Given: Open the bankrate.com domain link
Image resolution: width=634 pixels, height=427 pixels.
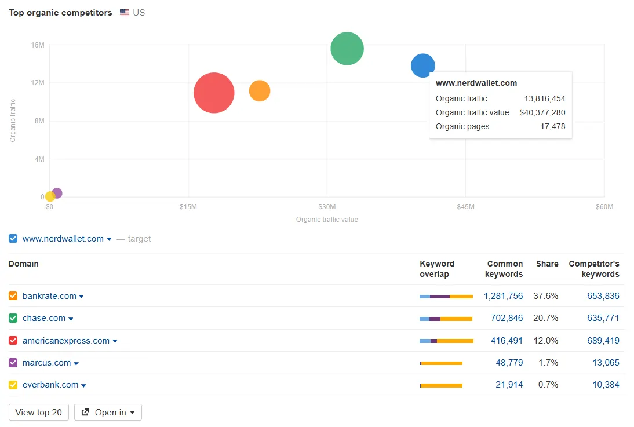Looking at the screenshot, I should 49,296.
